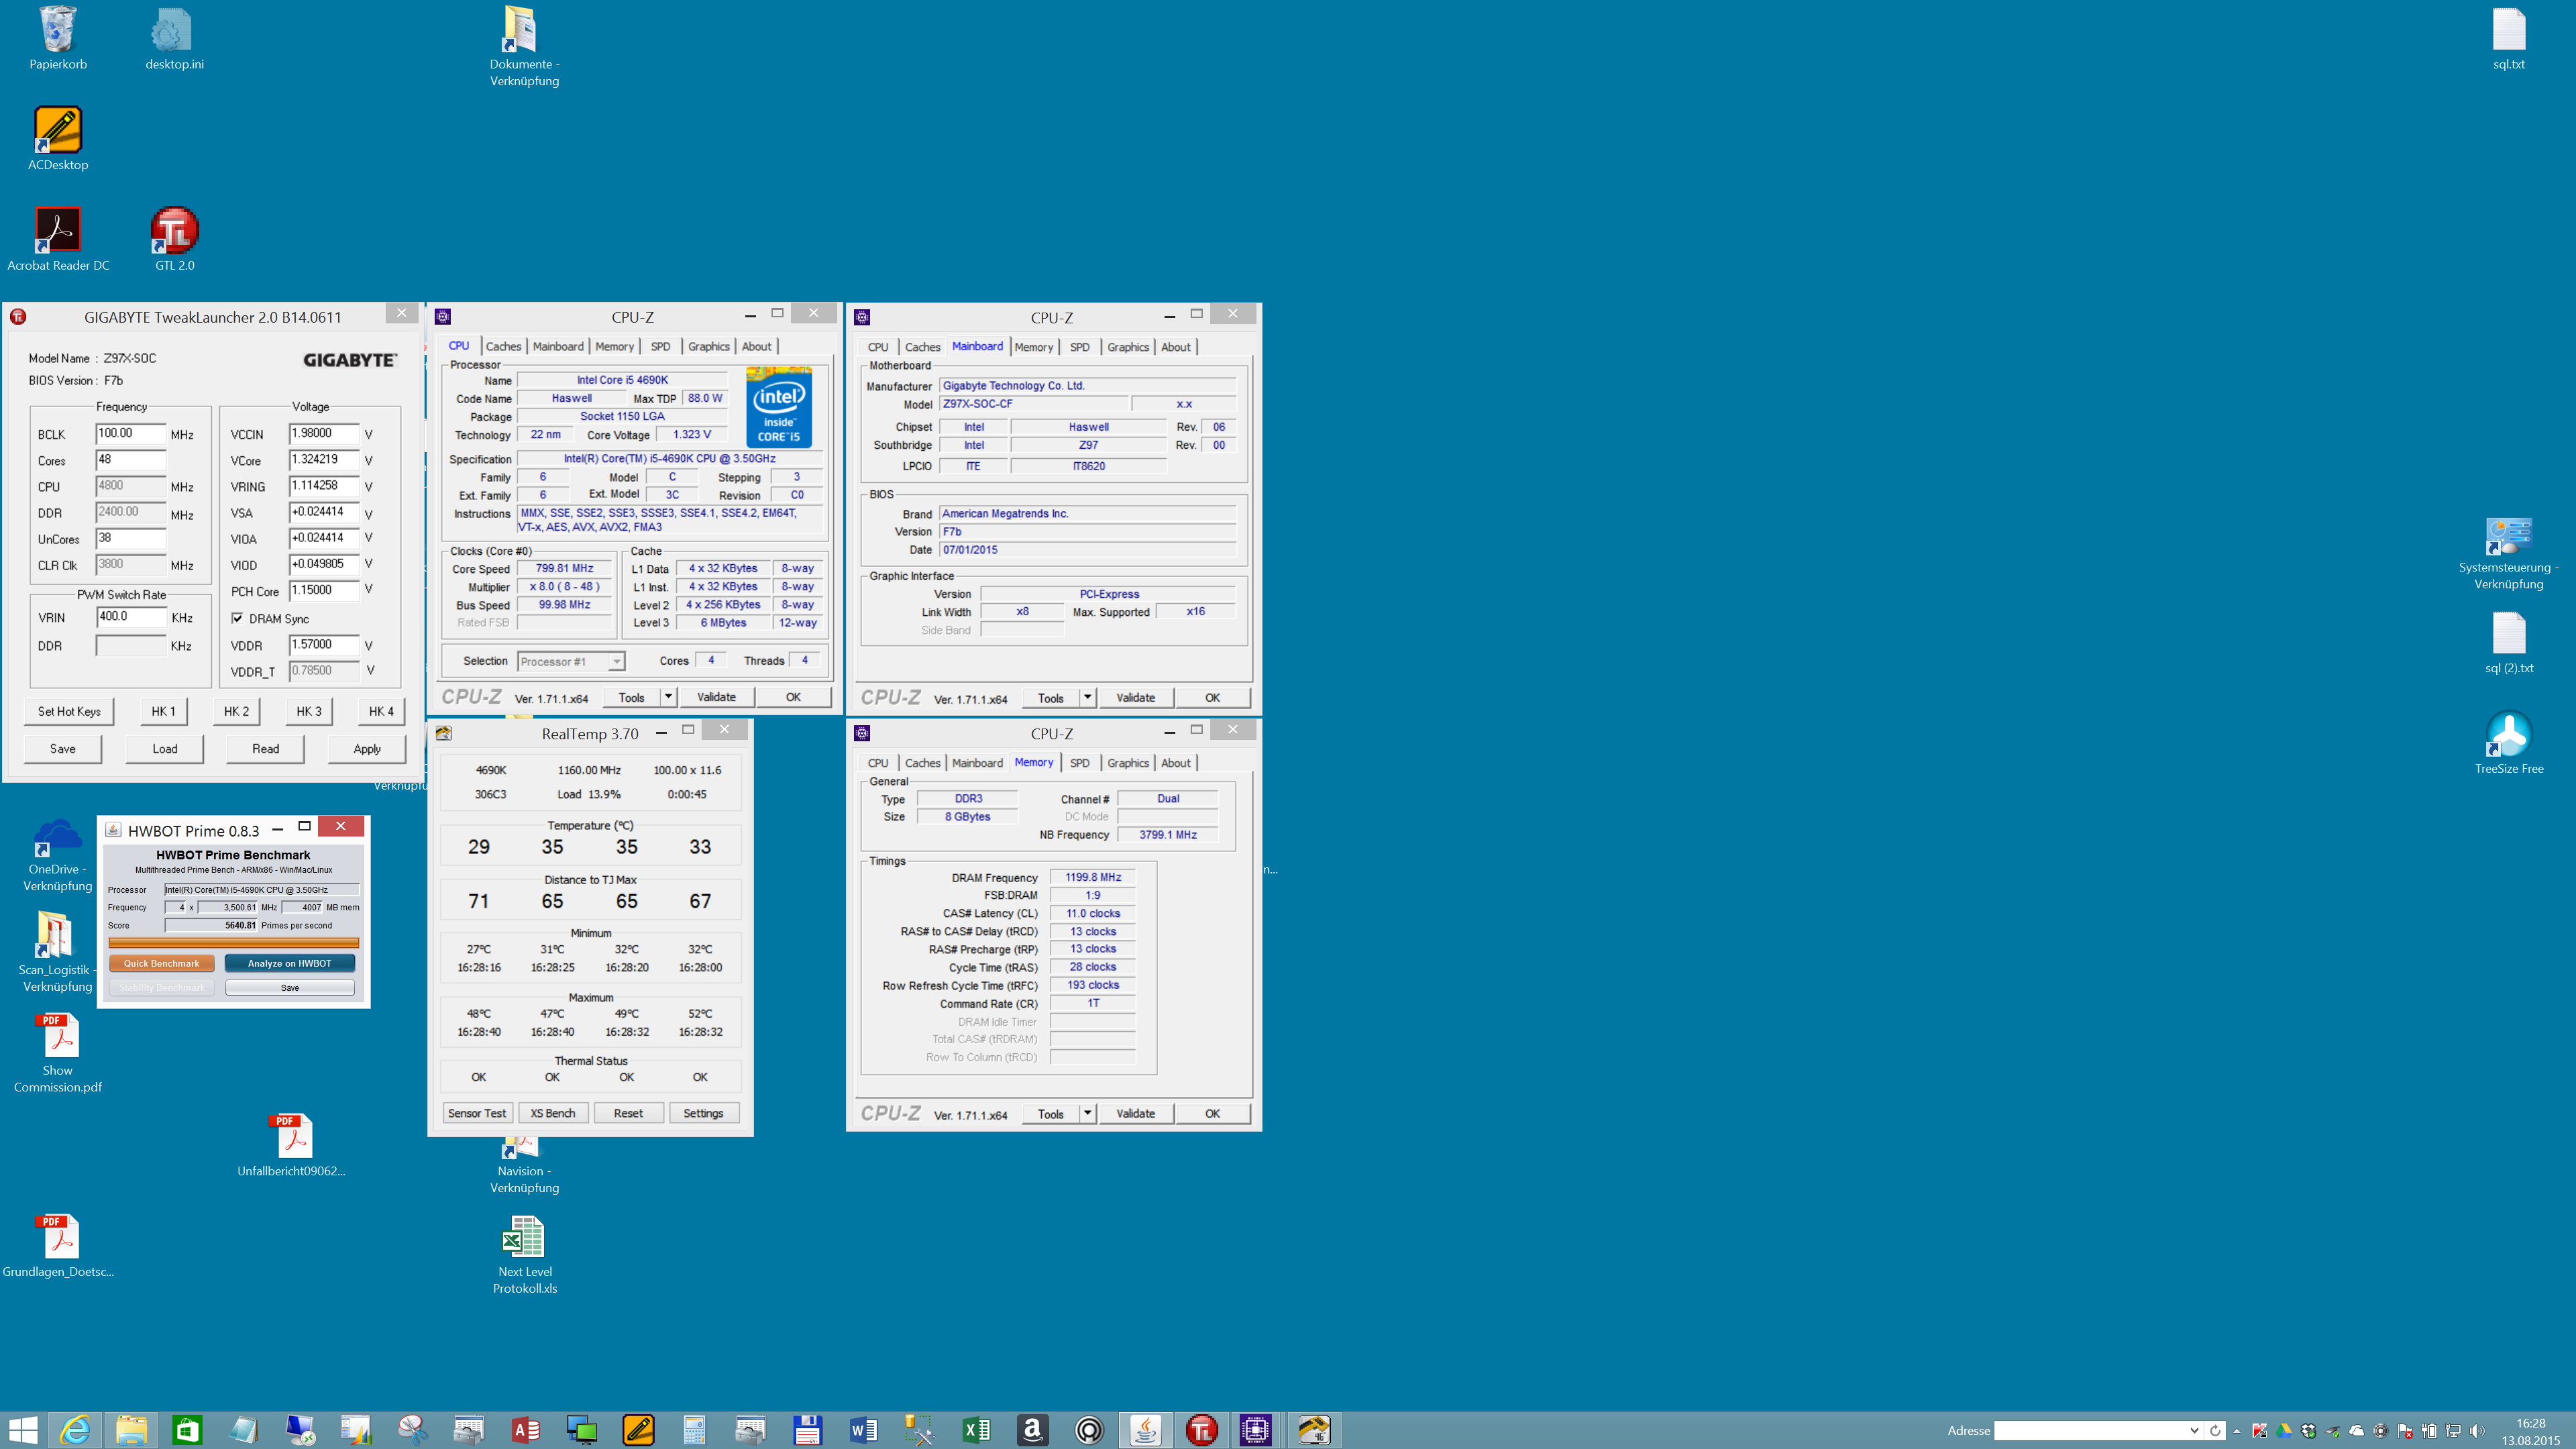This screenshot has width=2576, height=1449.
Task: Switch to SPD tab in Mainboard window
Action: point(1079,347)
